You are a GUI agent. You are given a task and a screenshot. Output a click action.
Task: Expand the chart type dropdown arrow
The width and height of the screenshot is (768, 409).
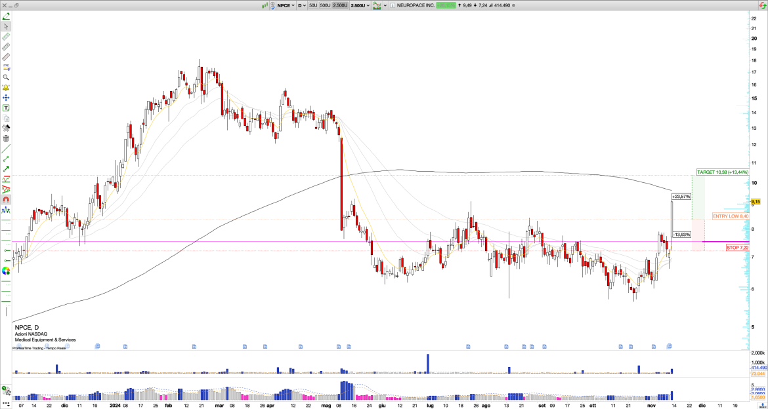point(385,5)
